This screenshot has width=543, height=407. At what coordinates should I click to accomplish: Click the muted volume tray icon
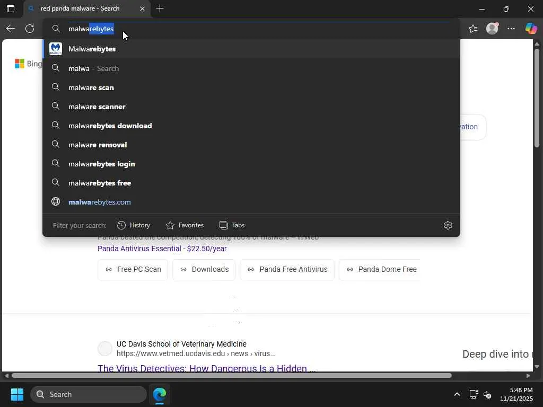click(x=487, y=394)
